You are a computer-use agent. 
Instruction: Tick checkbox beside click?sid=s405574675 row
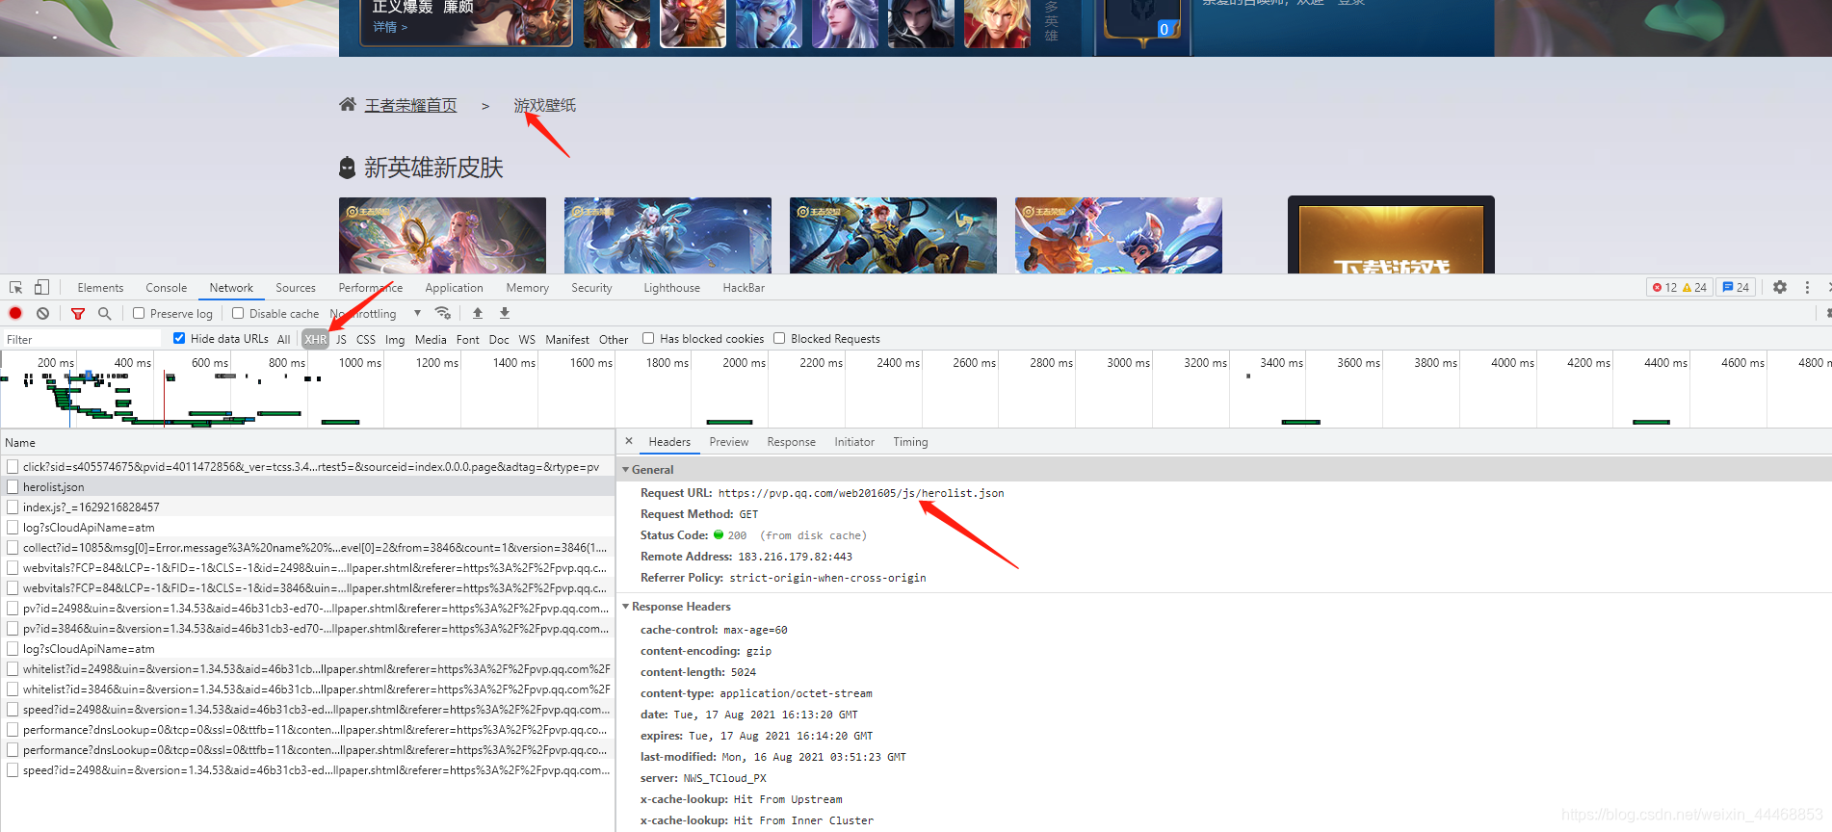point(13,467)
